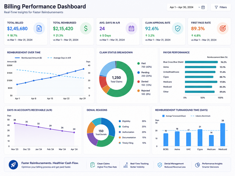Click the BCBS turnaround bar
This screenshot has width=235, height=176.
[166, 140]
